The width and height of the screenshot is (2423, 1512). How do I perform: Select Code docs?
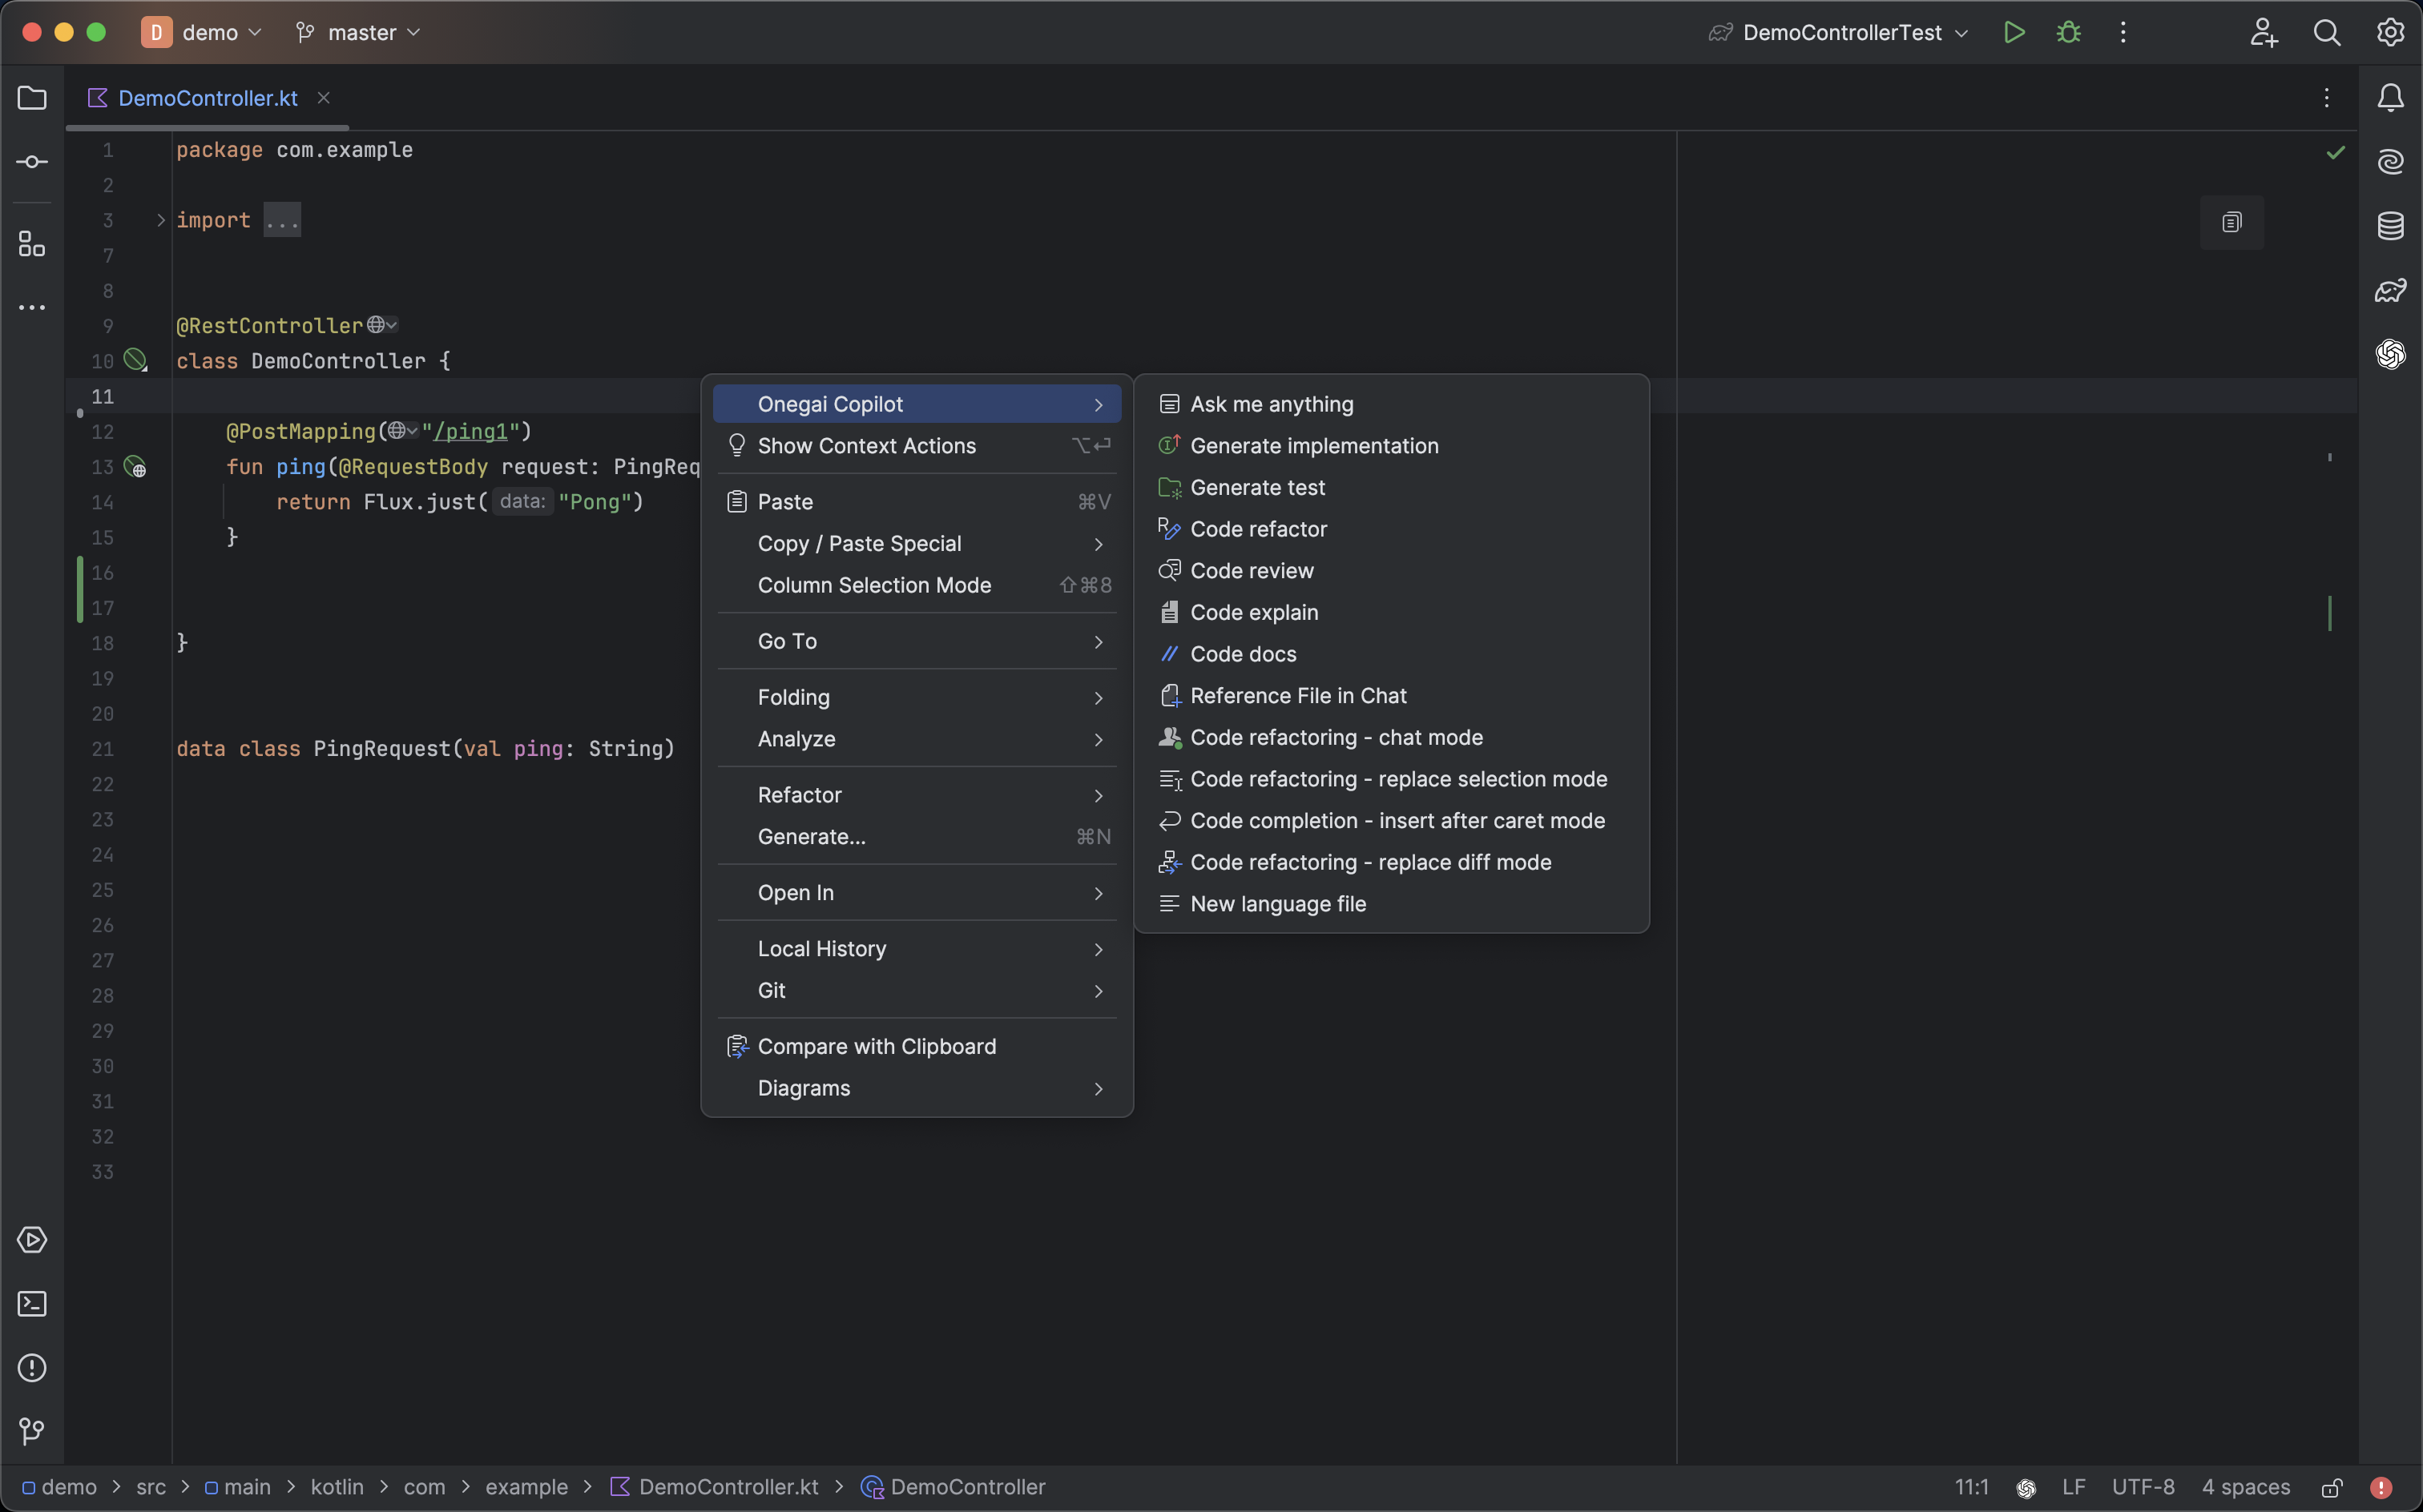point(1392,654)
